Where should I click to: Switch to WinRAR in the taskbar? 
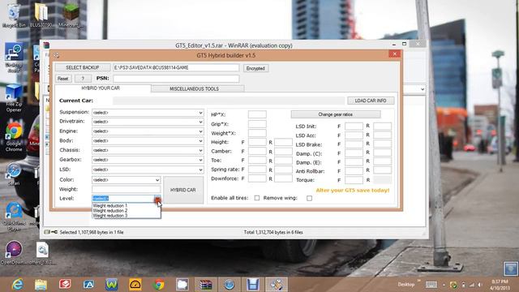coord(205,285)
